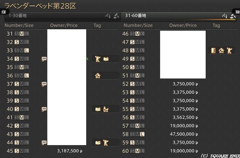
Task: Click the L size badge of plot 33
Action: (27, 51)
